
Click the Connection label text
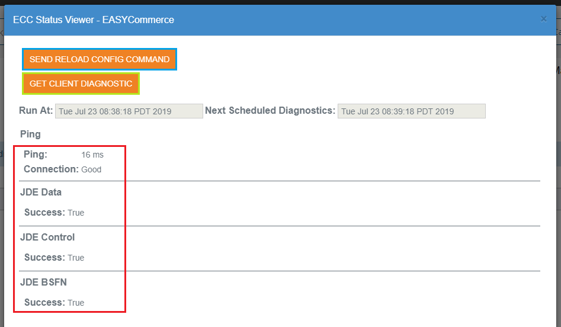51,169
